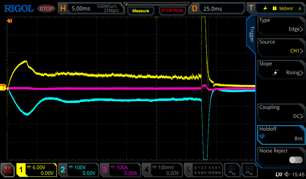This screenshot has width=306, height=179.
Task: Open the GII waveform generator icon
Action: pyautogui.click(x=249, y=170)
